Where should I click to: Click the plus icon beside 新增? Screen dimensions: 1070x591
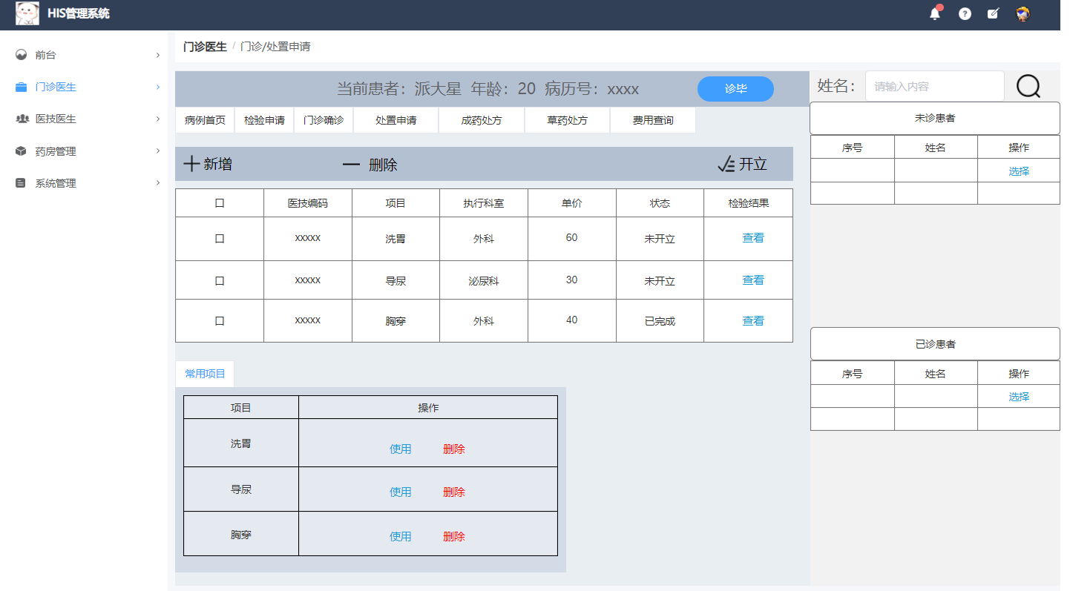pyautogui.click(x=191, y=164)
